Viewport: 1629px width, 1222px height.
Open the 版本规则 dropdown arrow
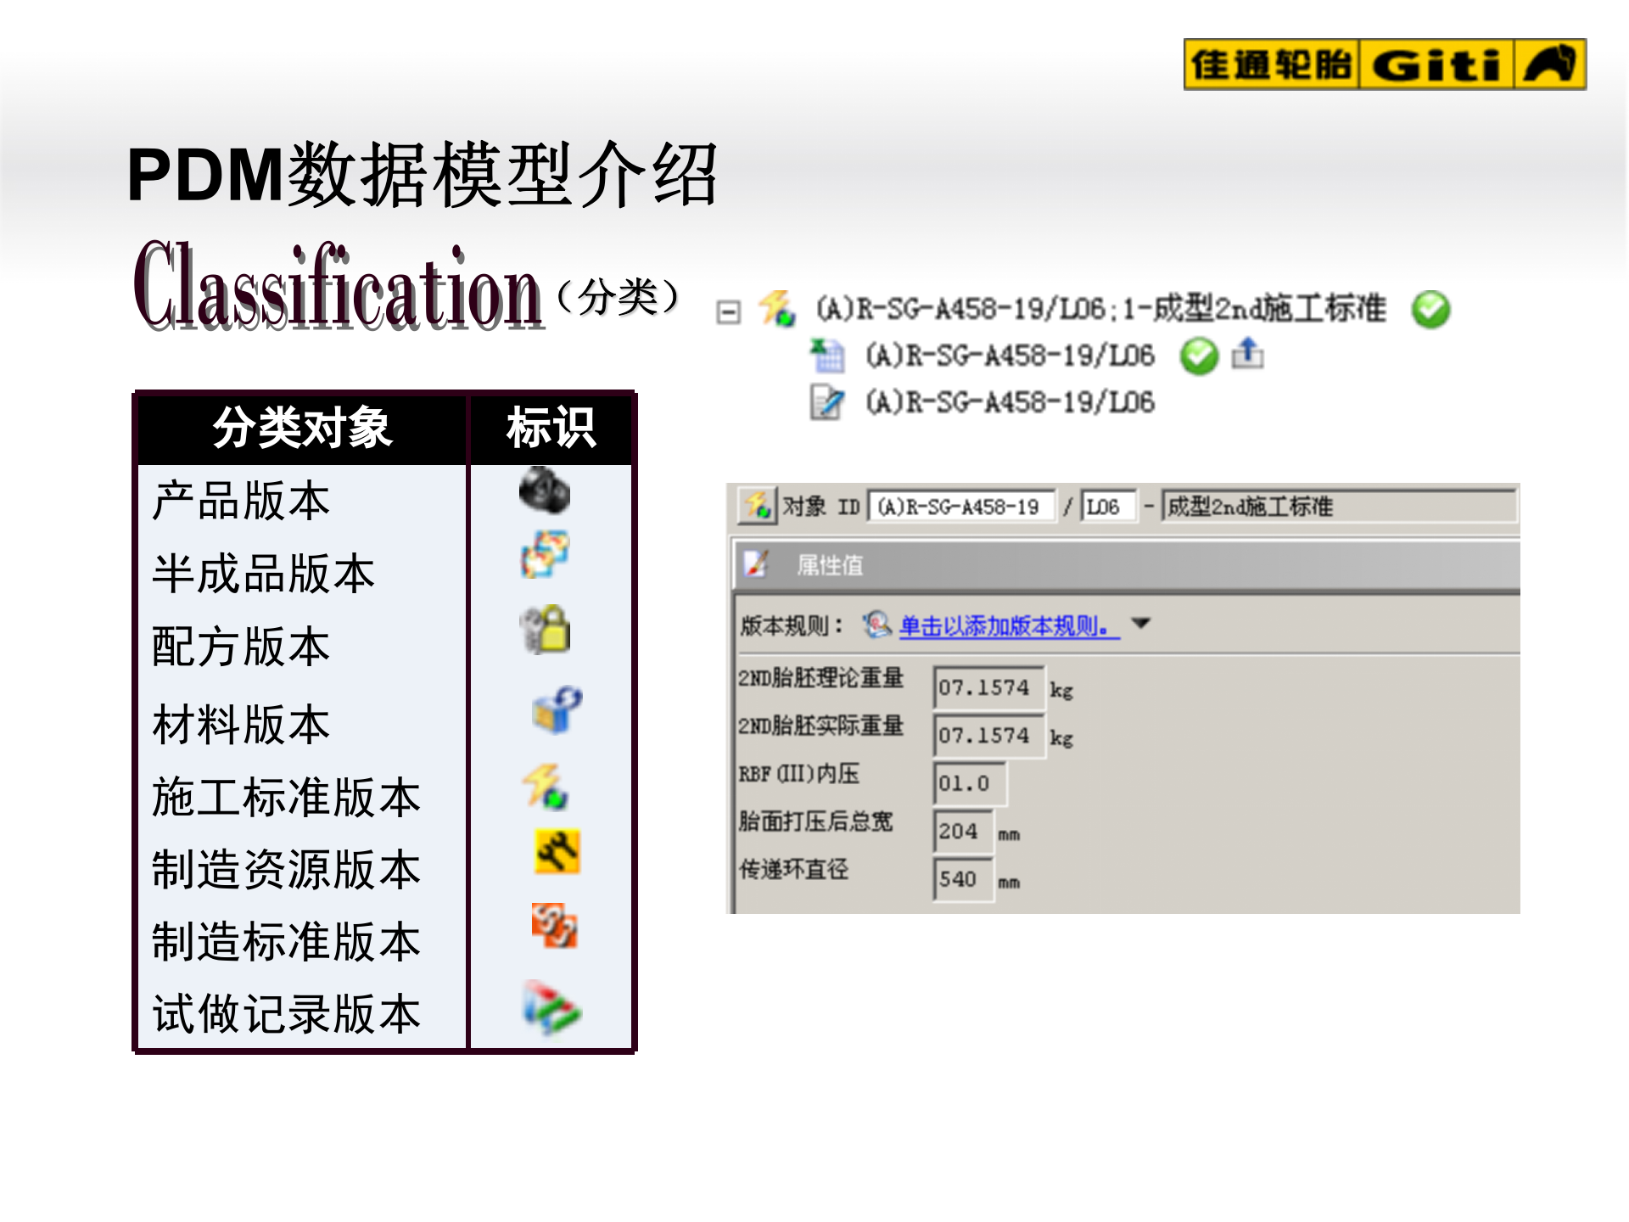(x=1142, y=624)
